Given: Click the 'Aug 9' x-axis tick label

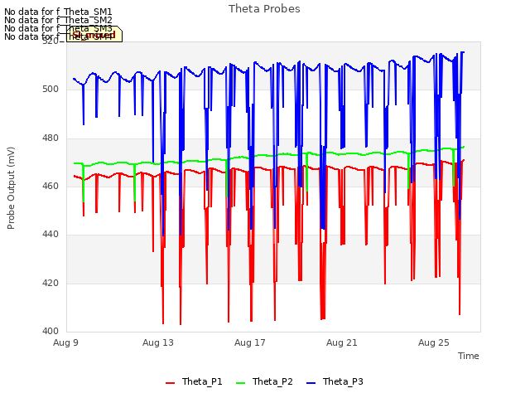Looking at the screenshot, I should pos(65,342).
